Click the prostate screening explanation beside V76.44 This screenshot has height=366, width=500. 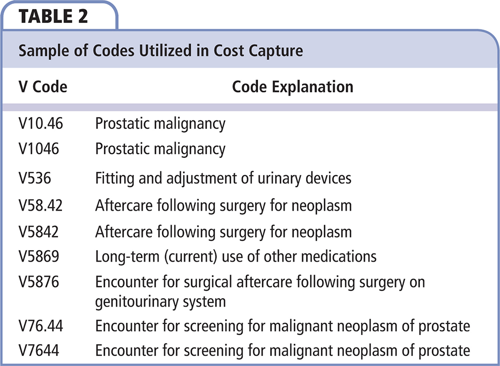pyautogui.click(x=282, y=326)
